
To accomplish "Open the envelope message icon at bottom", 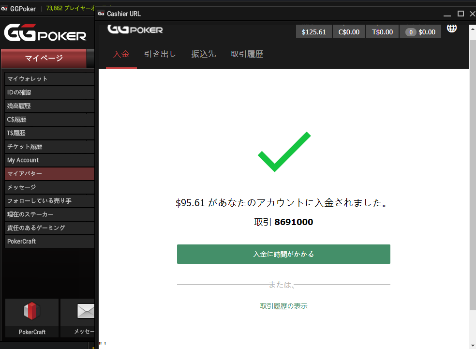I will point(85,311).
